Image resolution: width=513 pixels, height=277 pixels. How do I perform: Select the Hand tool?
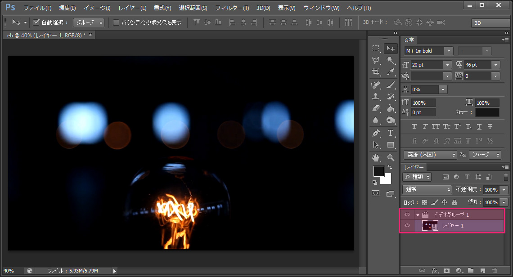376,157
